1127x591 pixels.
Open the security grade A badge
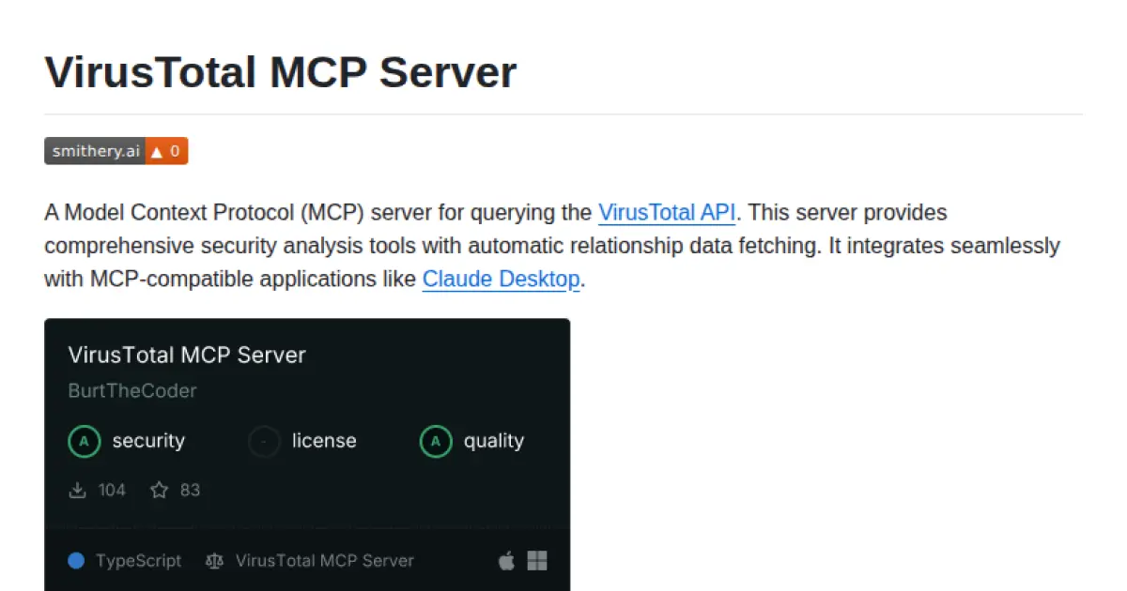(85, 441)
